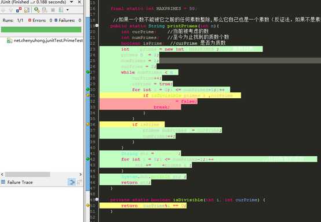The height and width of the screenshot is (222, 321).
Task: Click Rerun Test Failures First icon
Action: click(45, 10)
